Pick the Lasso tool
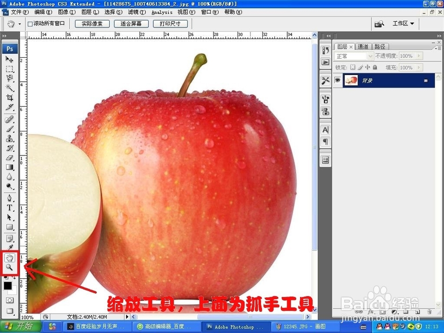 [10, 79]
